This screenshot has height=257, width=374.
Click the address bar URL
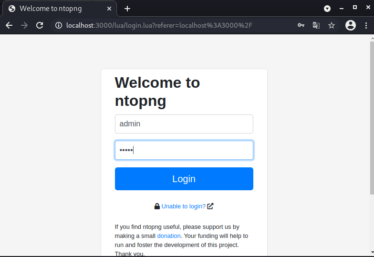[x=159, y=25]
